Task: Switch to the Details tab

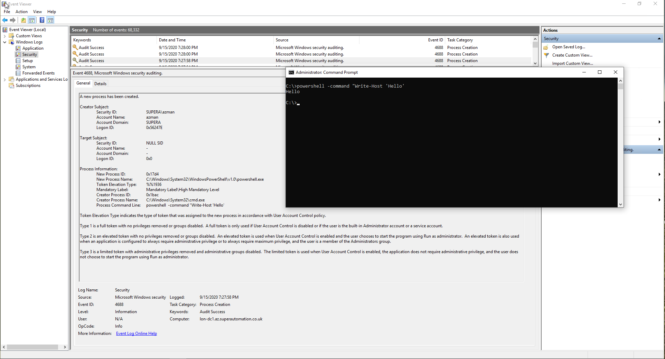Action: pos(100,84)
